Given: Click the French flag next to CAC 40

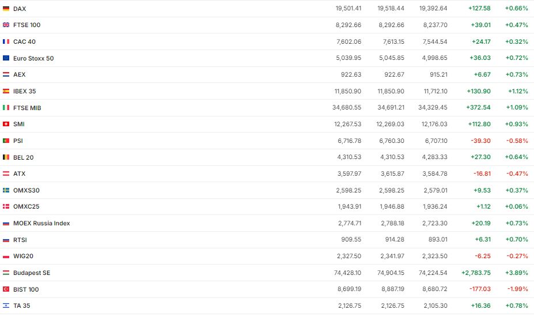Looking at the screenshot, I should (x=6, y=41).
